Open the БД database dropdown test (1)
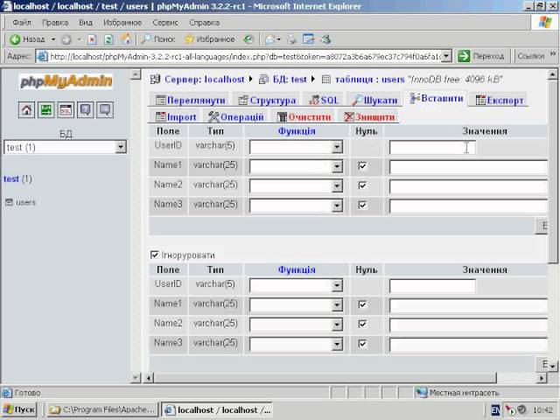The width and height of the screenshot is (560, 420). [x=66, y=147]
